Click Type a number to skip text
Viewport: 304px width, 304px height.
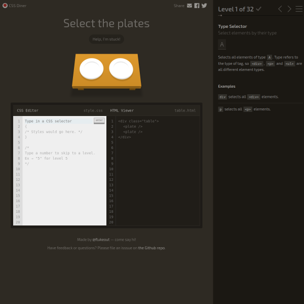[x=60, y=153]
